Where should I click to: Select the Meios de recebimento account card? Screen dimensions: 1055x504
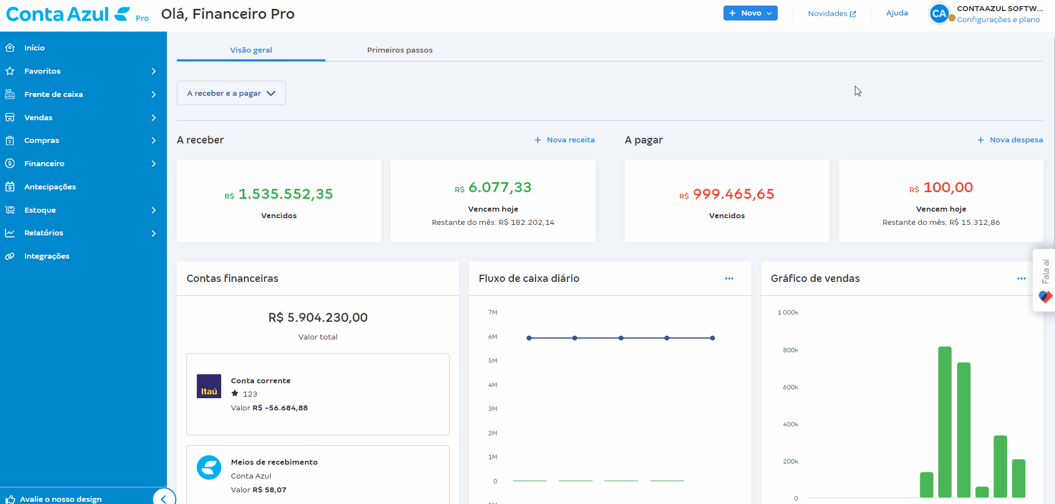click(x=318, y=475)
